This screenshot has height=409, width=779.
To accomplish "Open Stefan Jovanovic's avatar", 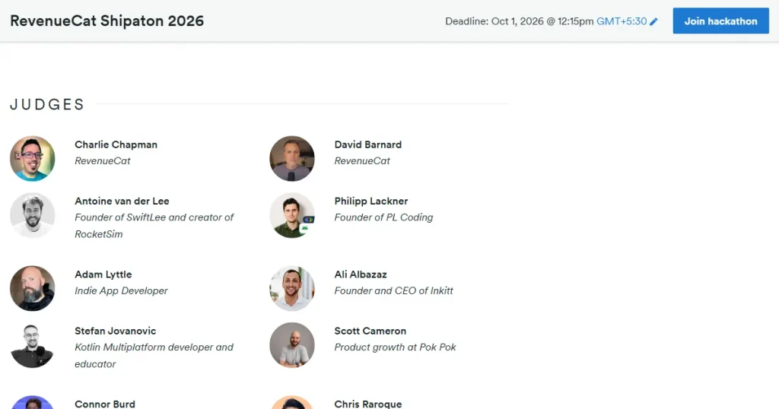I will [32, 345].
